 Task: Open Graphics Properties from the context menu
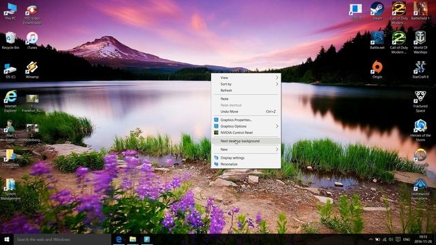246,120
